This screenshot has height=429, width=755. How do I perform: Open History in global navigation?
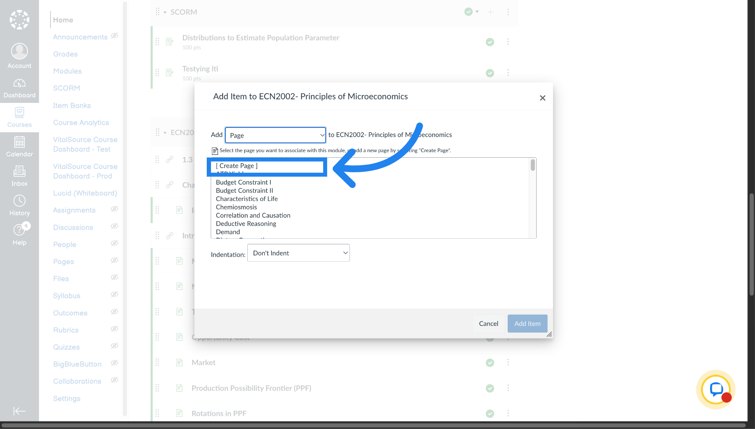[19, 206]
